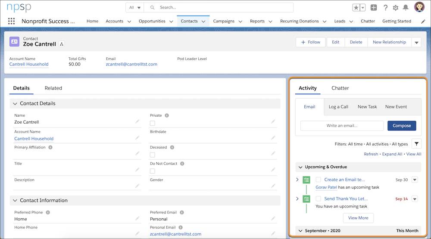Open the Accounts tab dropdown chevron

point(129,22)
